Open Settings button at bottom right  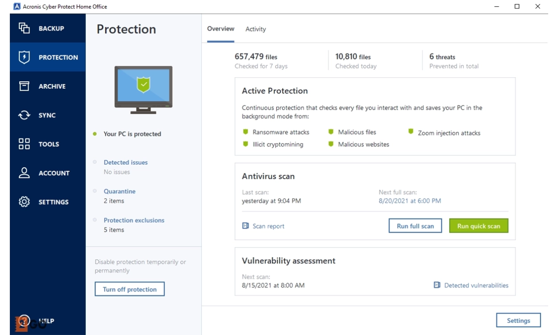(x=518, y=321)
